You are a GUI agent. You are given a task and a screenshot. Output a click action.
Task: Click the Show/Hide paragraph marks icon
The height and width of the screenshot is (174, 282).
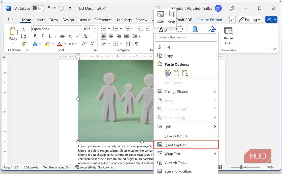coord(136,44)
